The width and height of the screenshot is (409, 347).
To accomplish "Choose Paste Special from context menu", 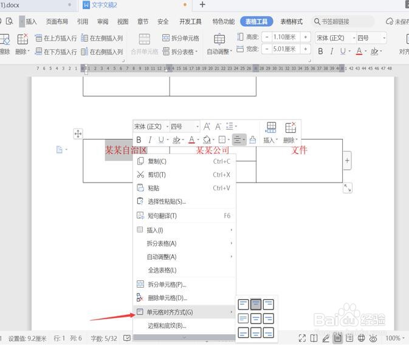I will tap(184, 201).
